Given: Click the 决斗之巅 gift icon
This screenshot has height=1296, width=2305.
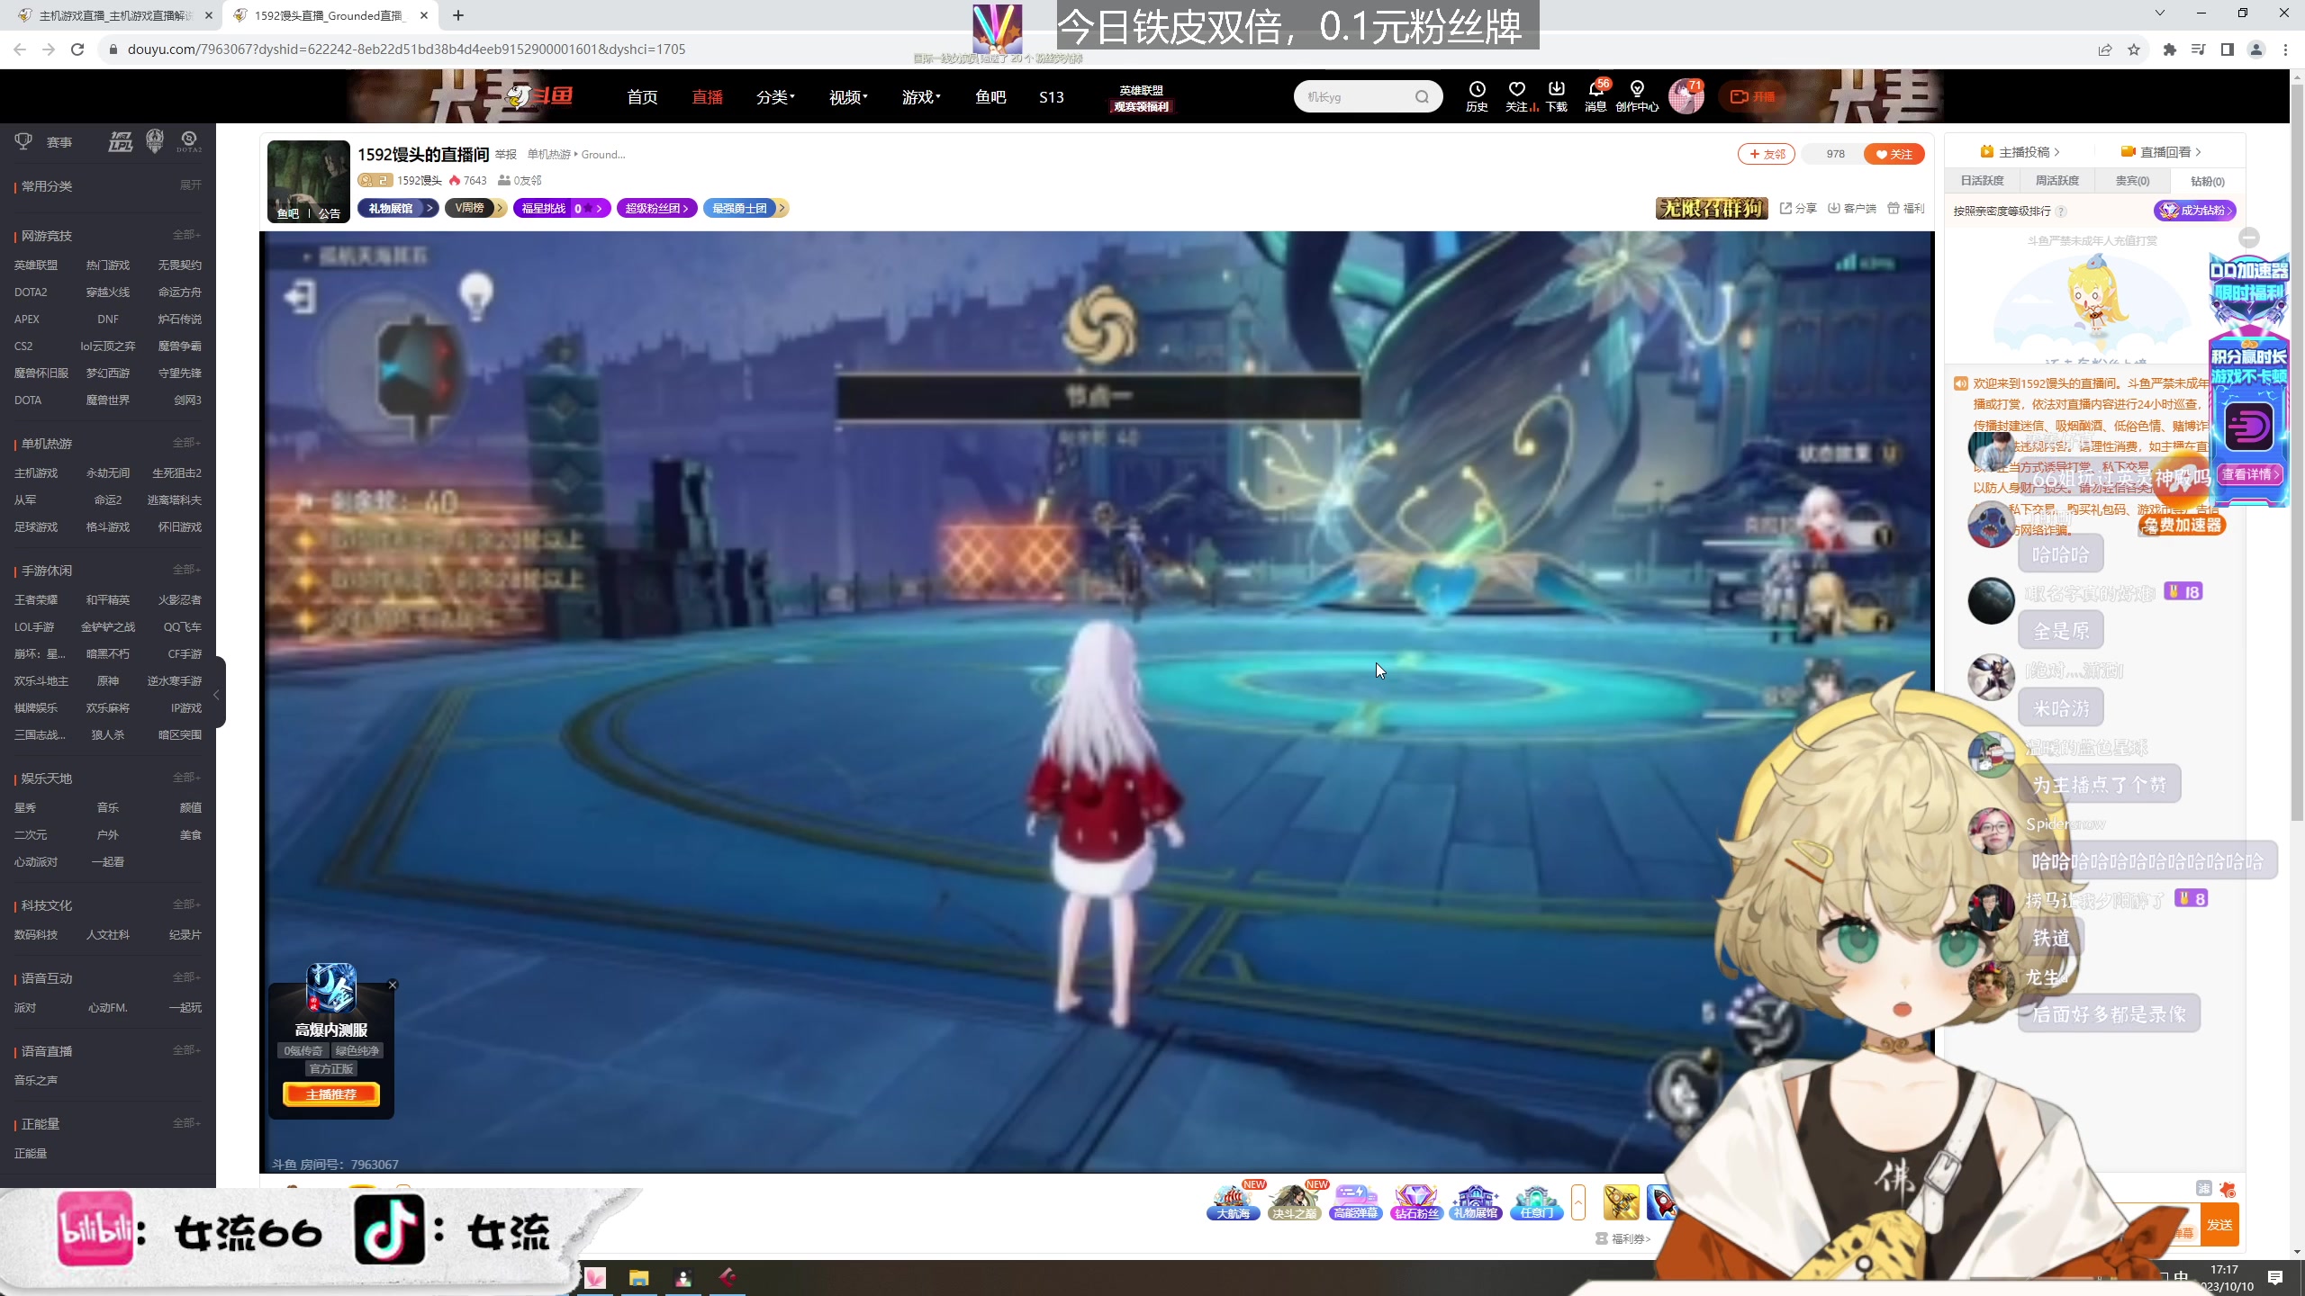Looking at the screenshot, I should (x=1294, y=1201).
